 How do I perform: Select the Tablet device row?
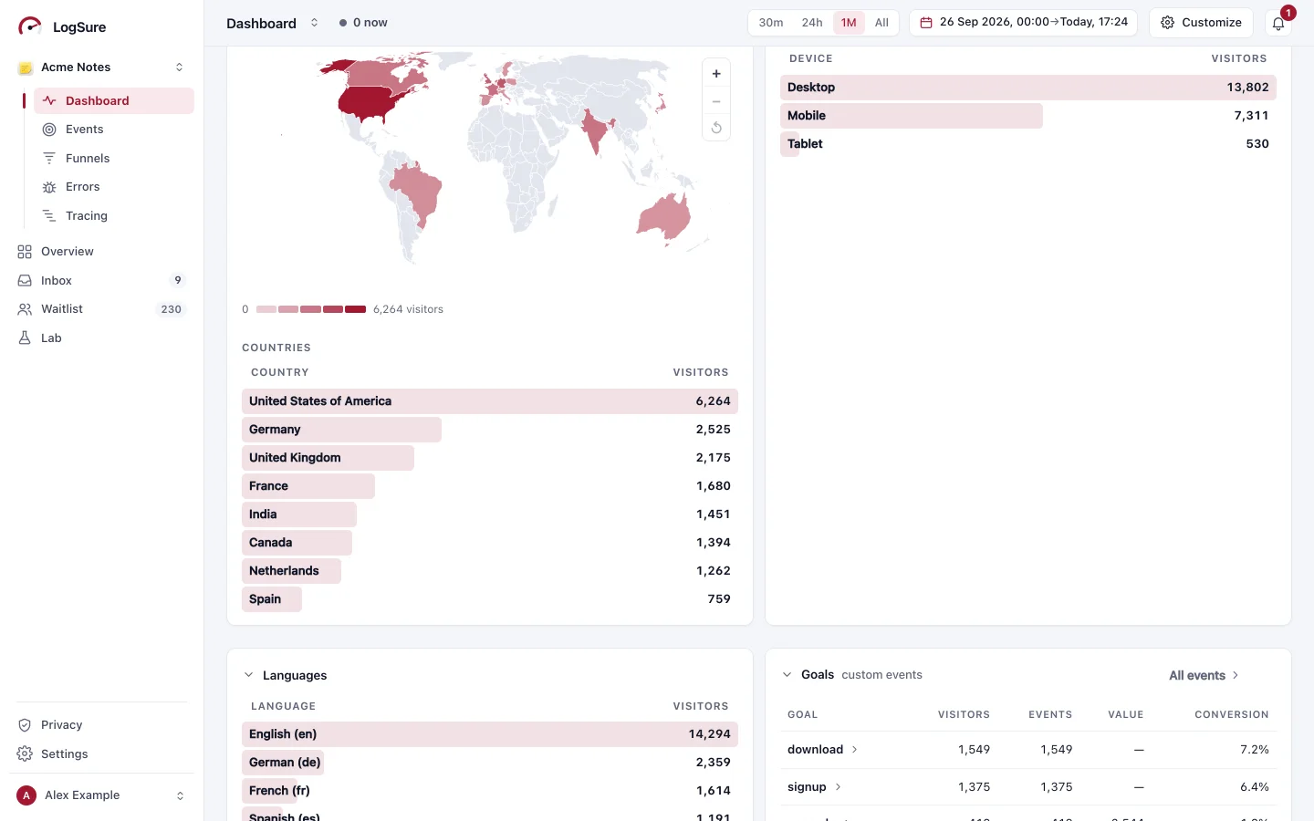1028,144
